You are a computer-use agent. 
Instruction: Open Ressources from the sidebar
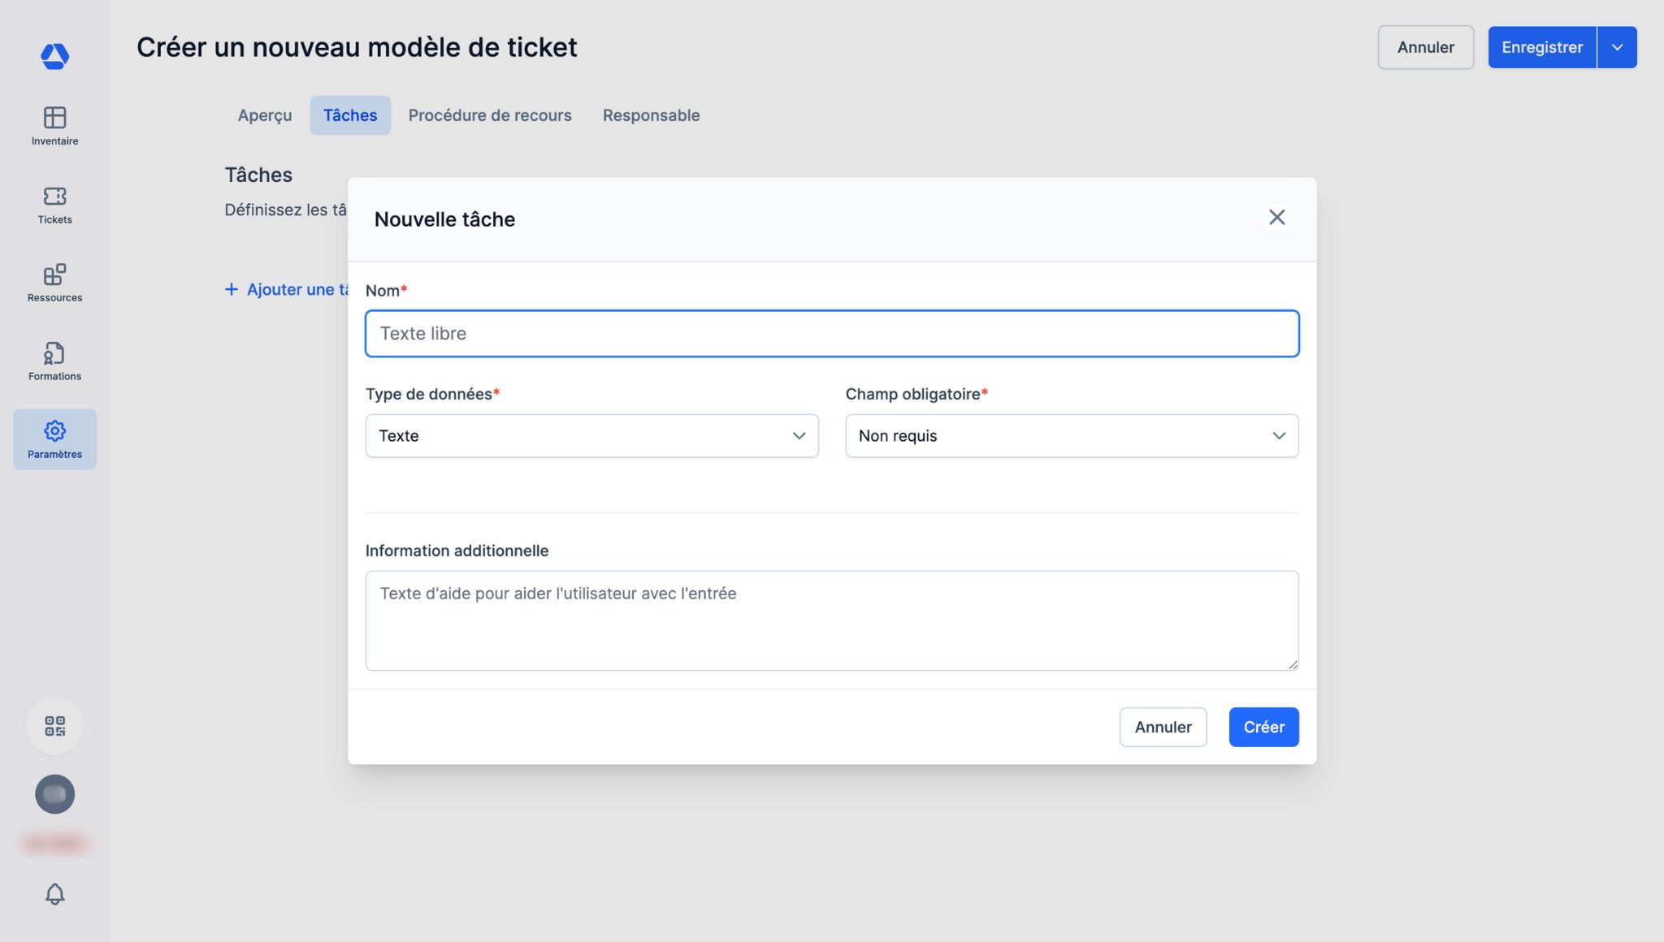[54, 283]
